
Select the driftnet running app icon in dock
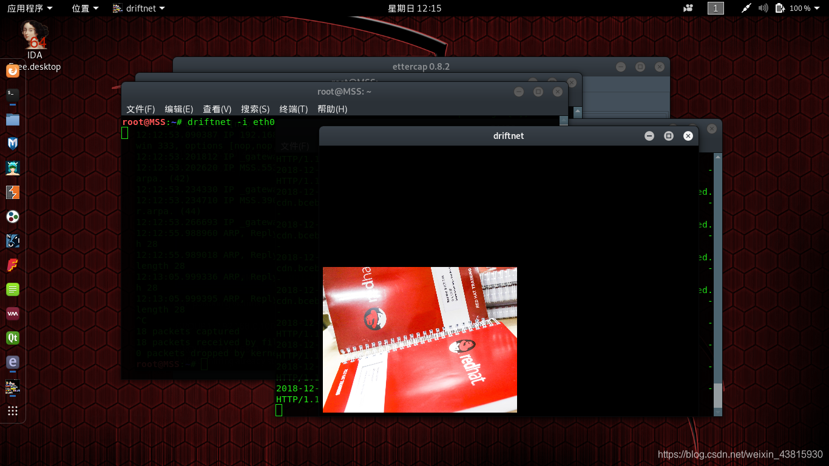point(13,387)
